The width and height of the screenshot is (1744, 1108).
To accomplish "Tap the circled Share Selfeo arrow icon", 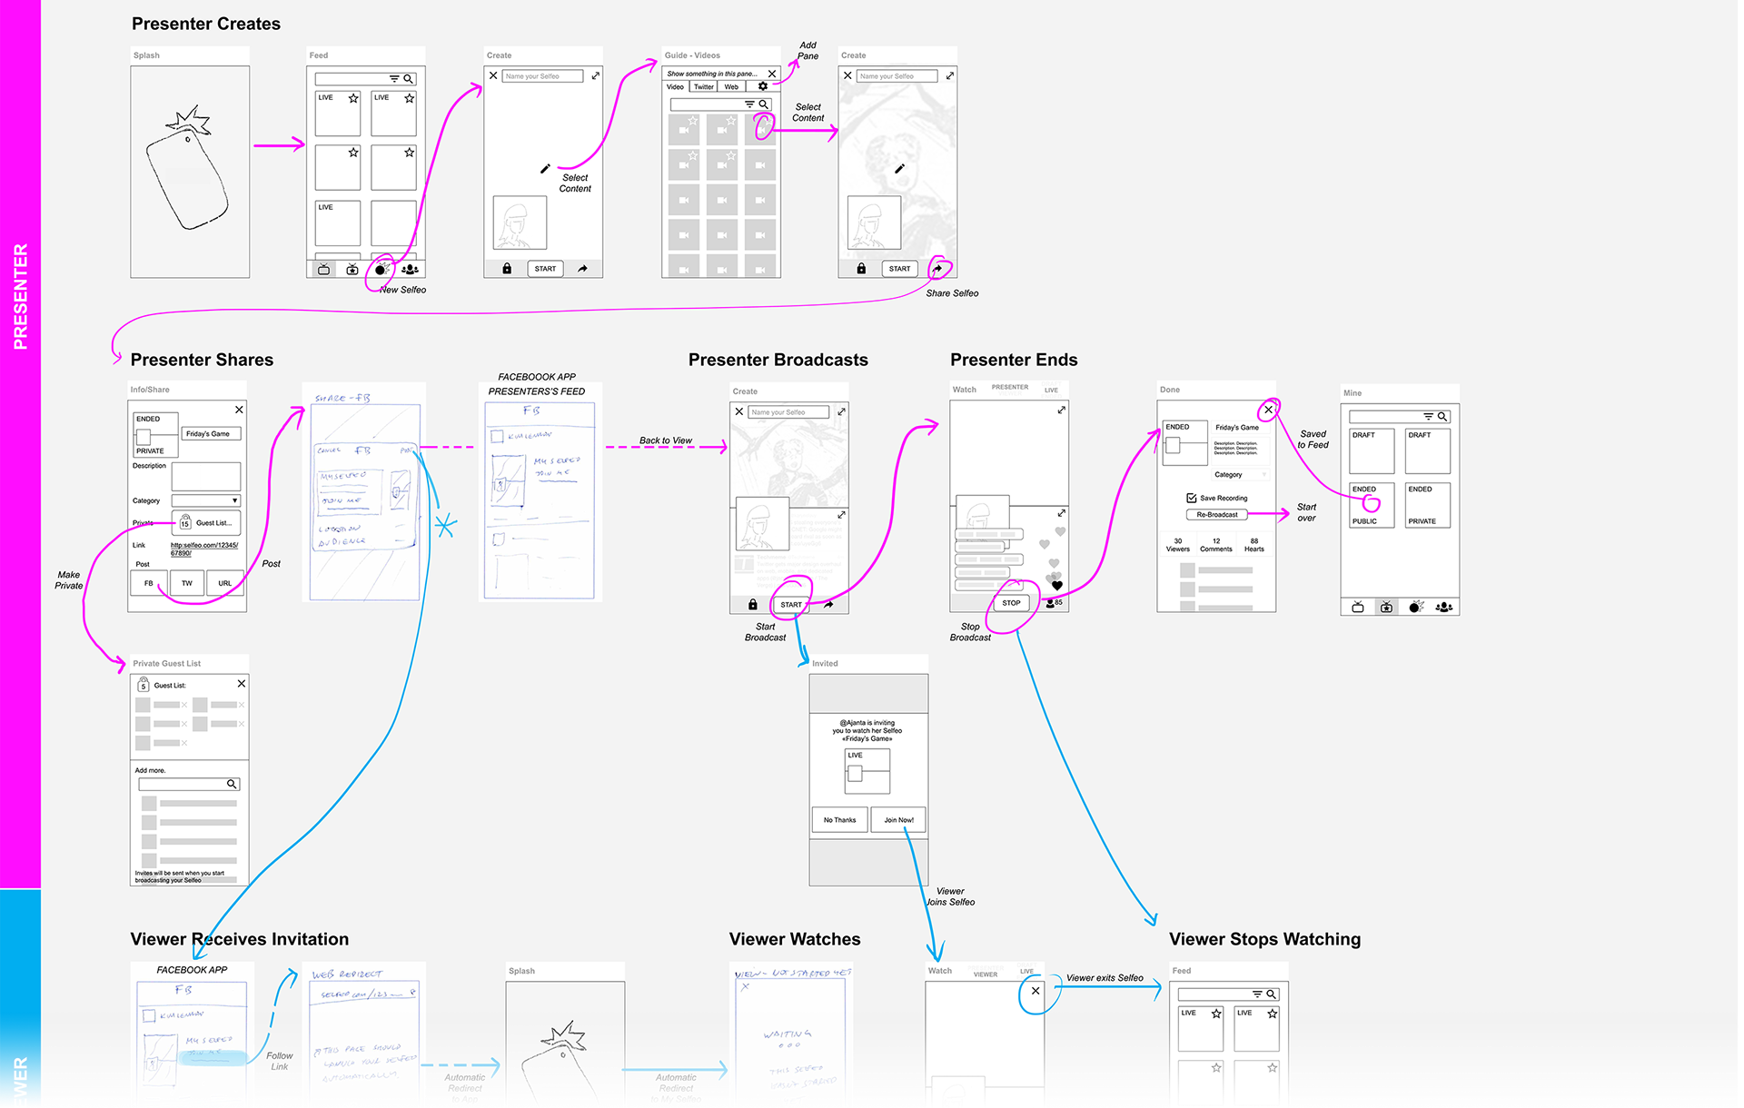I will point(937,269).
